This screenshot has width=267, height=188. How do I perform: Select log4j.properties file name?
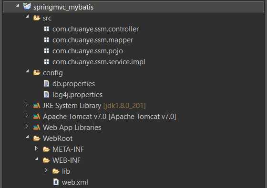pos(77,95)
